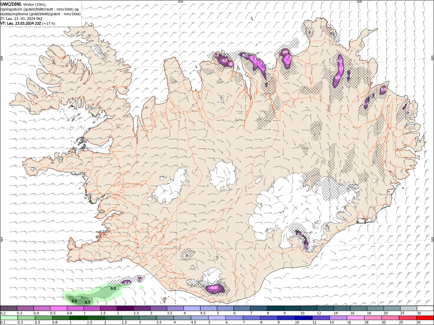Click the '30' label on the rain scale
434x325 pixels.
coord(419,323)
